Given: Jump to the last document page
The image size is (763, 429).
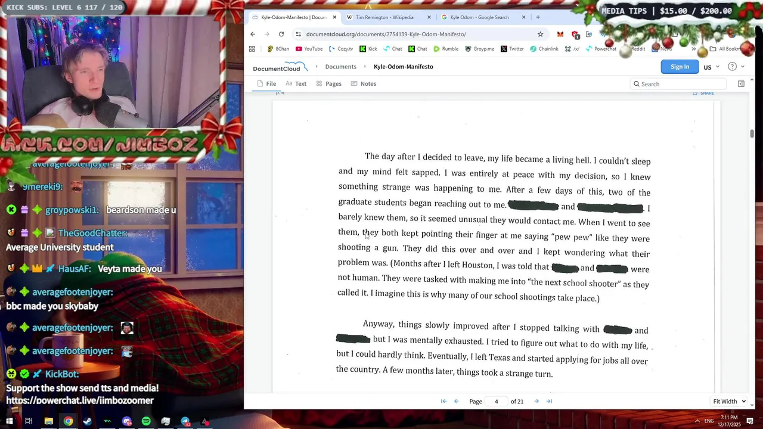Looking at the screenshot, I should pos(549,401).
